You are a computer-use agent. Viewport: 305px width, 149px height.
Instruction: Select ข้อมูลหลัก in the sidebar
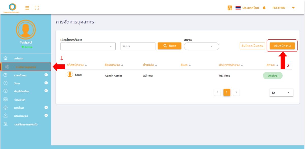coord(20,100)
